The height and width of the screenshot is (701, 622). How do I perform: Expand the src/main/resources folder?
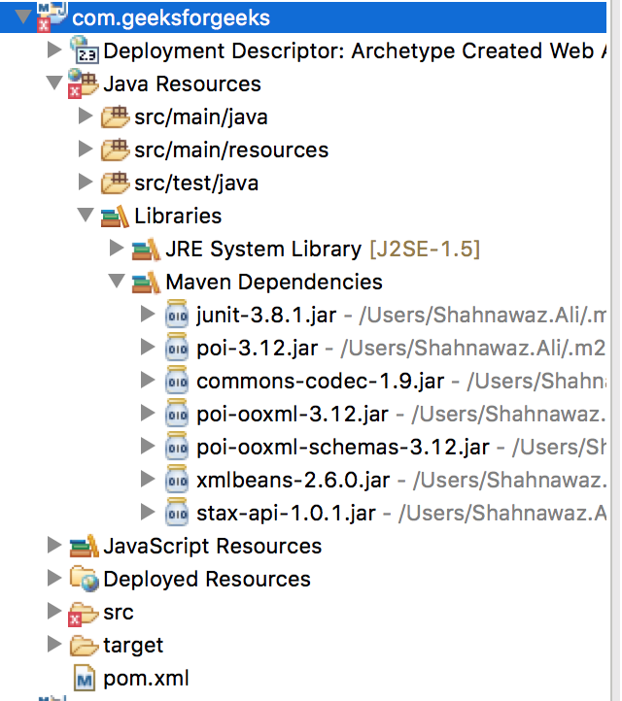coord(86,149)
